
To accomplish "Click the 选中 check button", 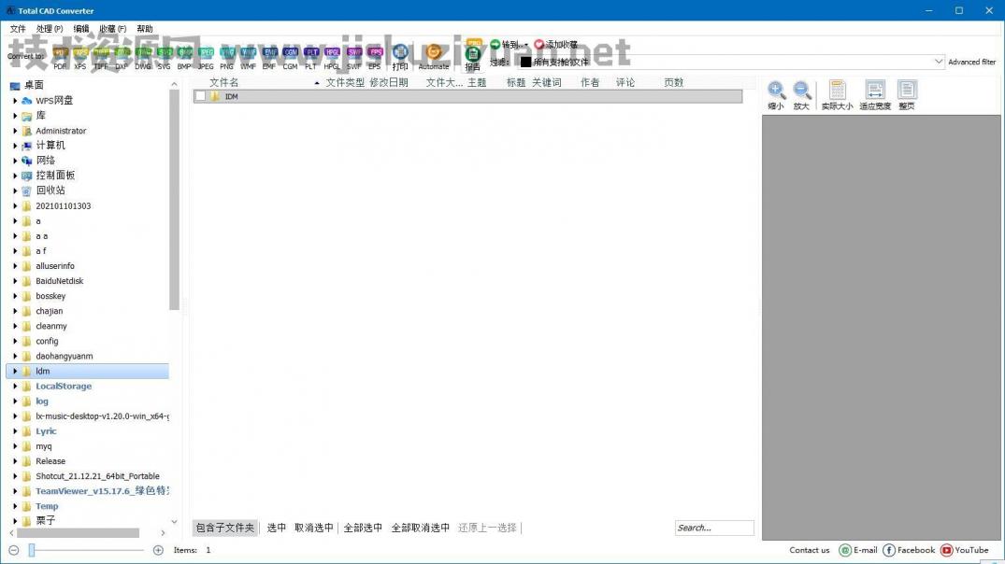I will [x=276, y=528].
